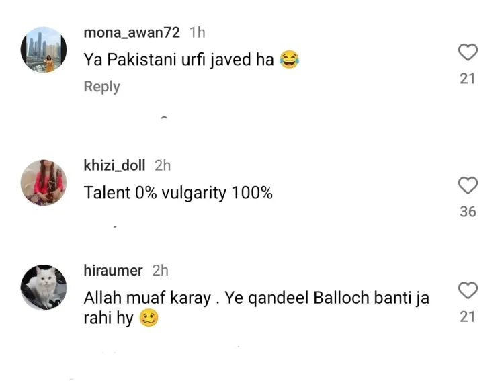Like mona_awan72's comment with the heart
This screenshot has width=504, height=381.
(468, 52)
